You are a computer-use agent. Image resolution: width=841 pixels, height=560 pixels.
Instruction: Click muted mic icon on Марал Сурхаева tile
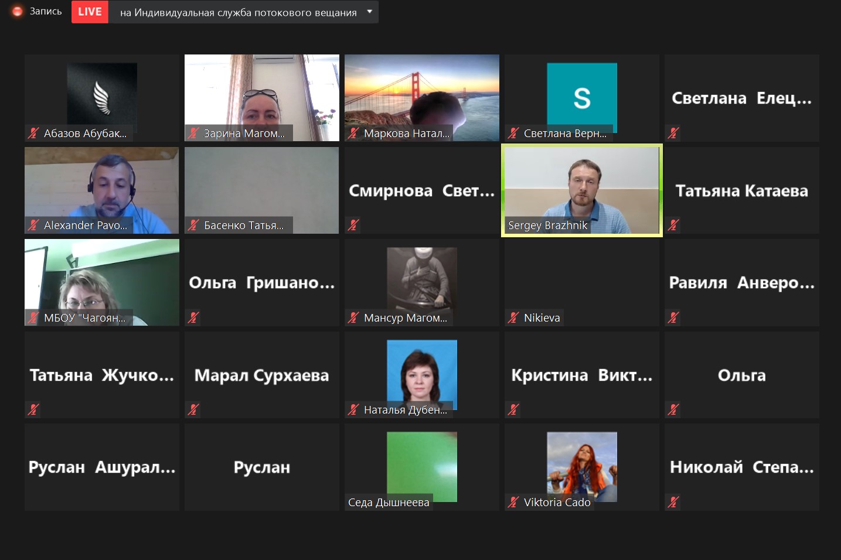193,409
